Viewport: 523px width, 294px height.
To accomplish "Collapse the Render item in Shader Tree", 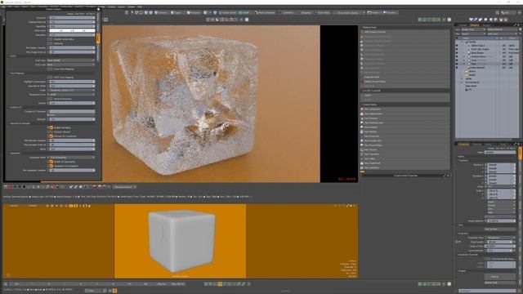I will [462, 42].
